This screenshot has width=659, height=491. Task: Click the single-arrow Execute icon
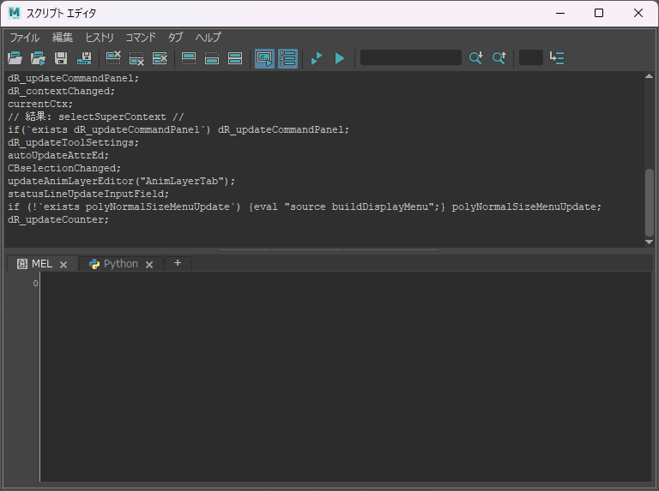340,58
